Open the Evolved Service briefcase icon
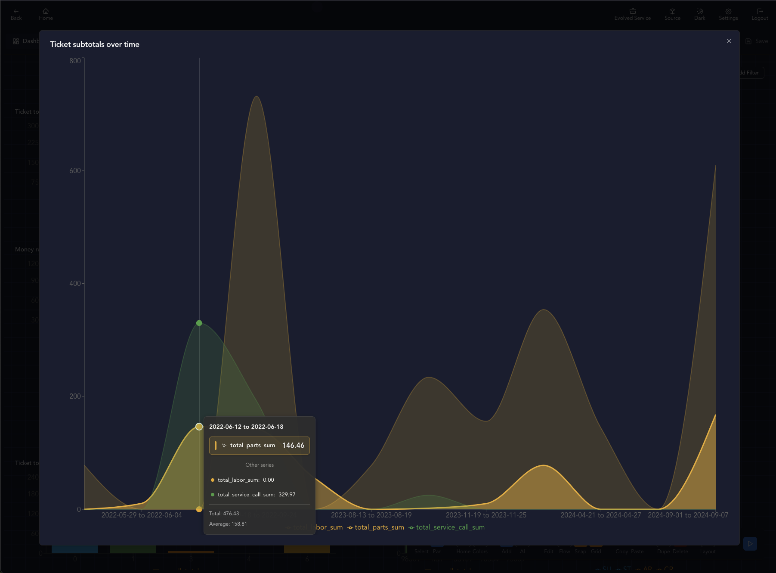 [632, 12]
